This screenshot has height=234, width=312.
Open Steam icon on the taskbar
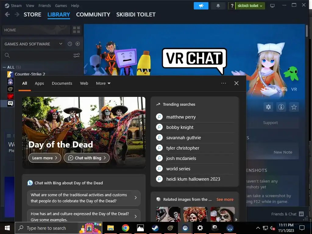[155, 228]
